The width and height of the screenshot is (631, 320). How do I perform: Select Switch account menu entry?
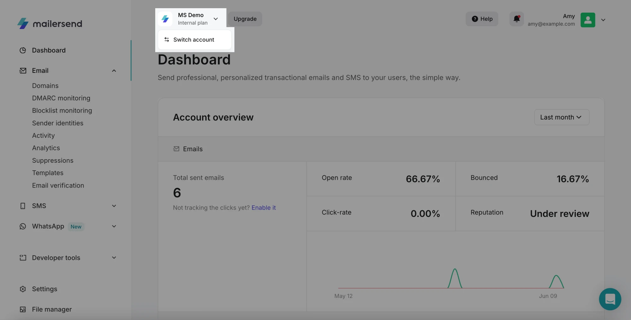(195, 40)
